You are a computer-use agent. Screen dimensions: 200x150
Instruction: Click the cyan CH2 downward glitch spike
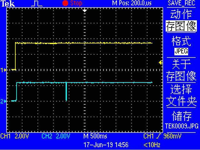coord(66,92)
